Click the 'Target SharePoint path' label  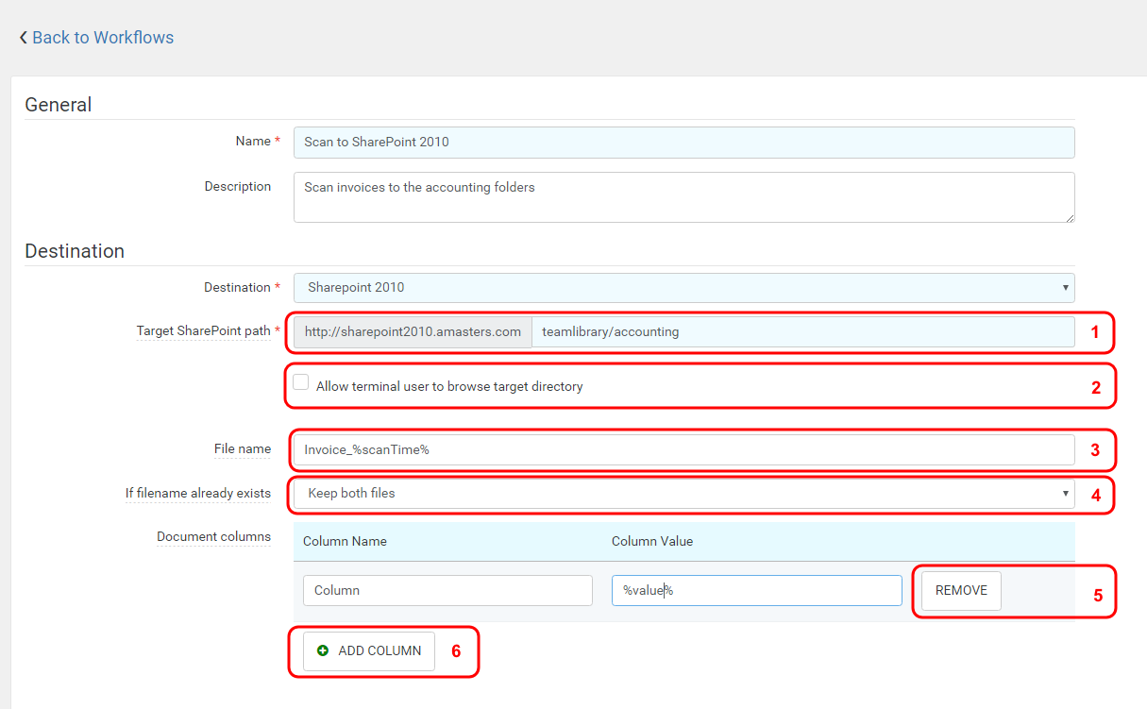206,330
